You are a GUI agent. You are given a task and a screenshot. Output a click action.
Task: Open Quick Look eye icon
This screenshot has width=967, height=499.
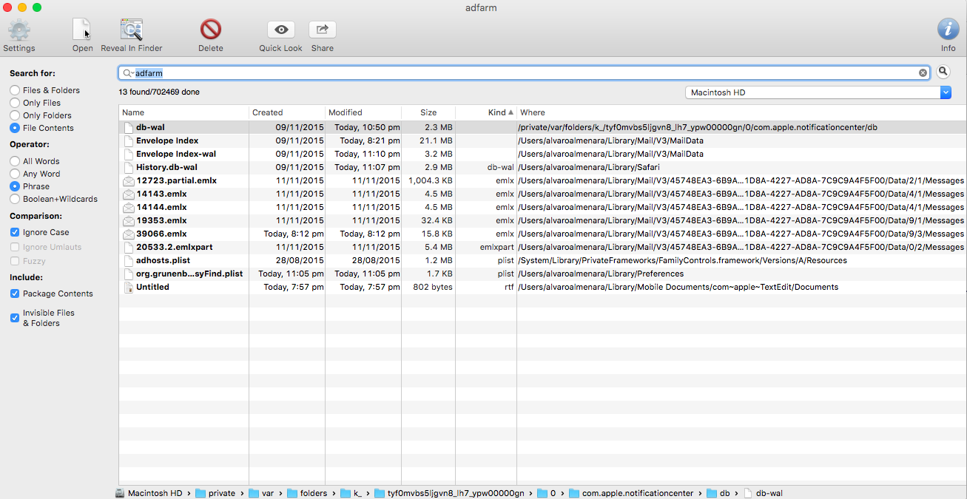pyautogui.click(x=281, y=30)
